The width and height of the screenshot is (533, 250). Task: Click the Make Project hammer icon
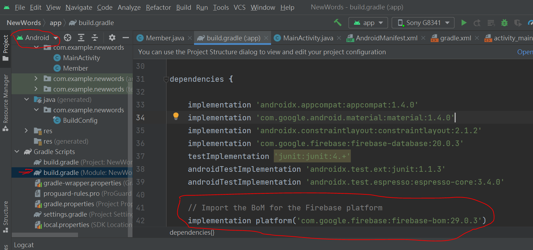338,23
